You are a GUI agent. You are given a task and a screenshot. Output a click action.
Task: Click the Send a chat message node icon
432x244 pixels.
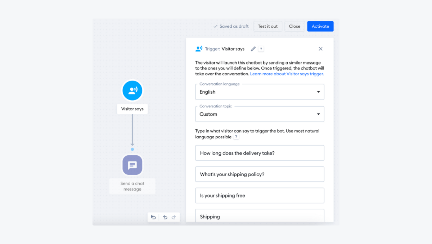tap(132, 165)
